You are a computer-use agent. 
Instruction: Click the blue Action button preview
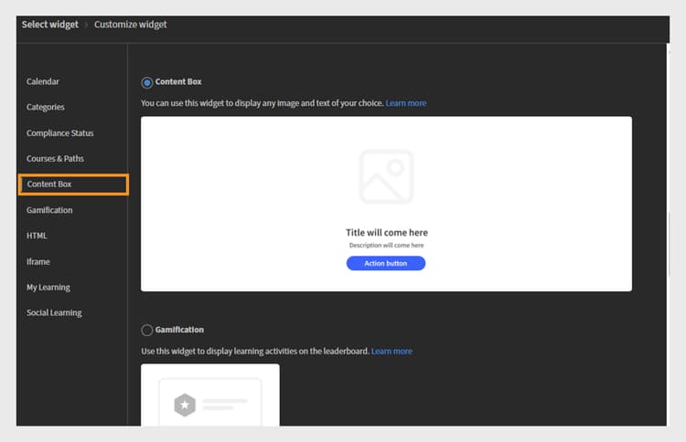click(386, 263)
